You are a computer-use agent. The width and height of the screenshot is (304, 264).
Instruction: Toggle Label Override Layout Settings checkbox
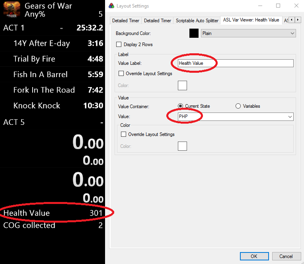[x=121, y=74]
